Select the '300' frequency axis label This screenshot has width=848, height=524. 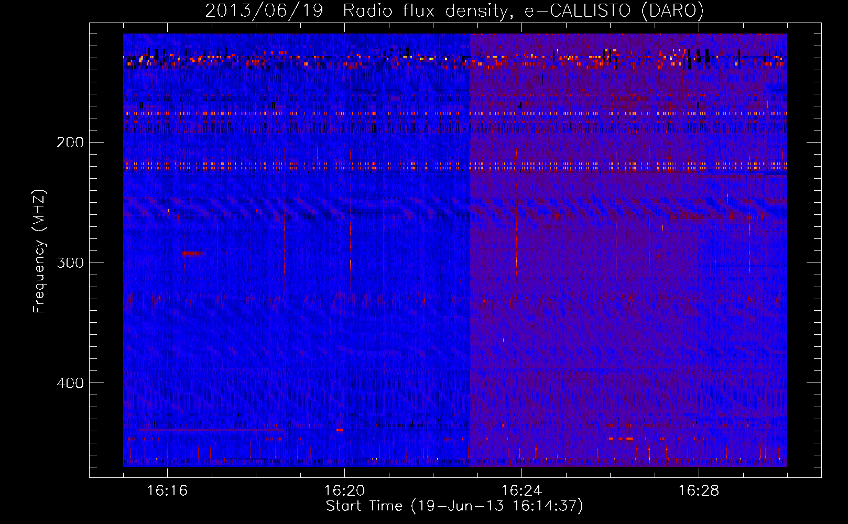tap(70, 263)
